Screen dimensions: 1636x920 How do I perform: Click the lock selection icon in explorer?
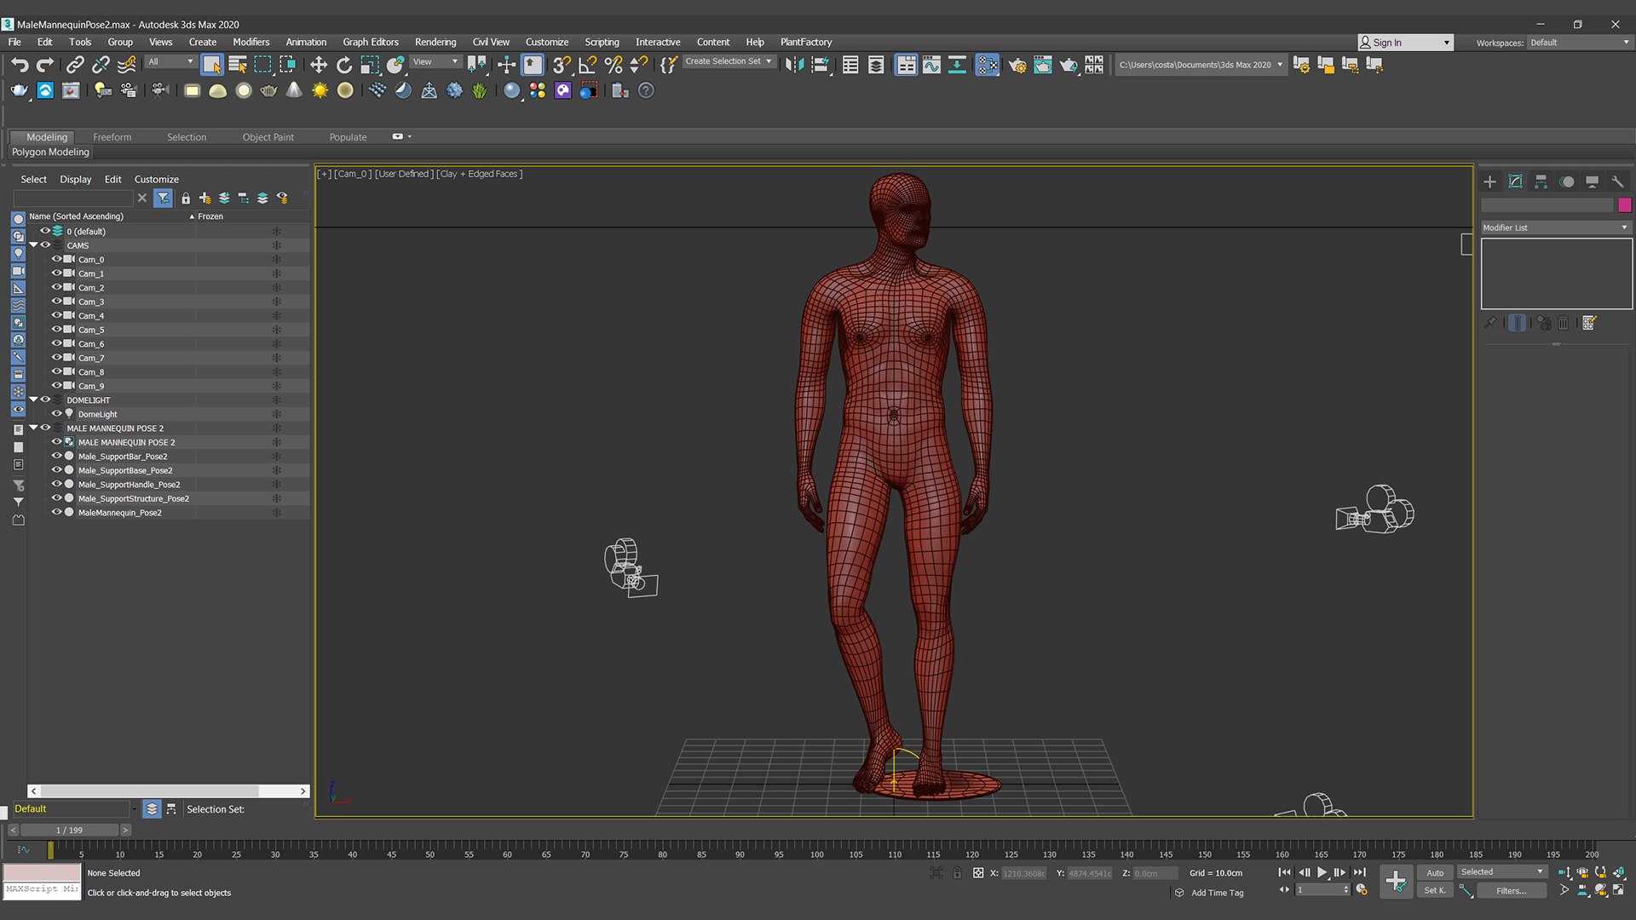(x=186, y=198)
